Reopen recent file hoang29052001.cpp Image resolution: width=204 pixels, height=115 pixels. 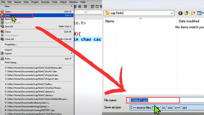37,110
